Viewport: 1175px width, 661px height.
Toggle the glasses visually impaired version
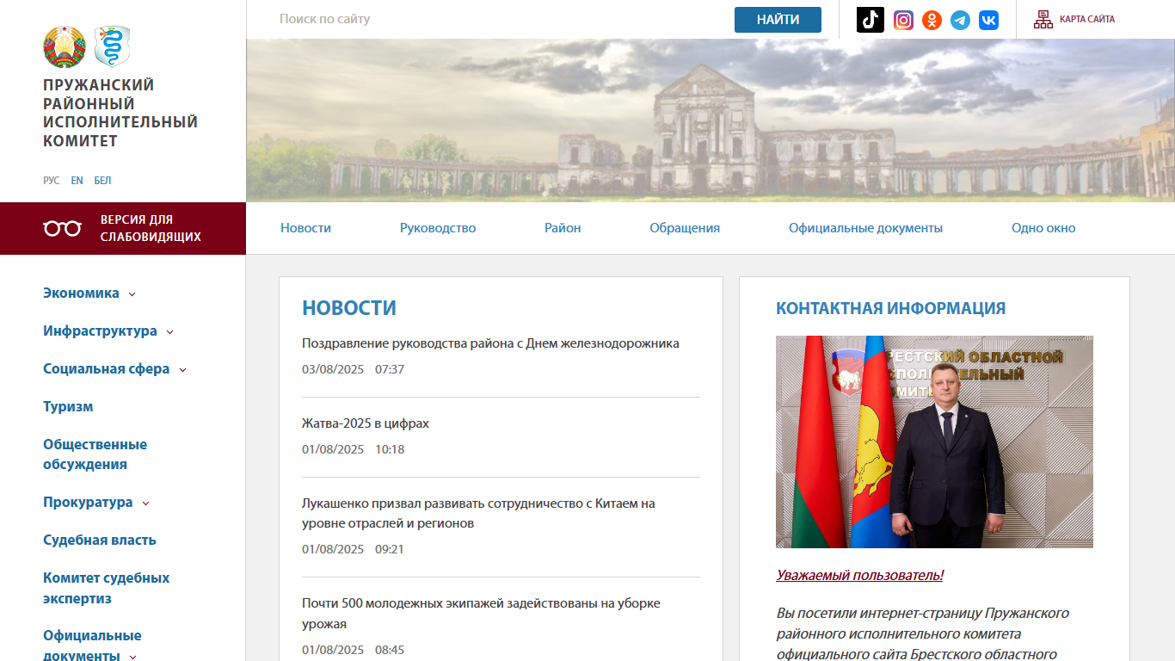click(x=62, y=228)
